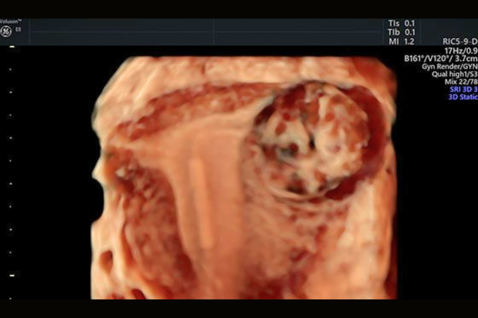Select the TIb 0.1 reading
This screenshot has height=318, width=478.
pyautogui.click(x=401, y=32)
